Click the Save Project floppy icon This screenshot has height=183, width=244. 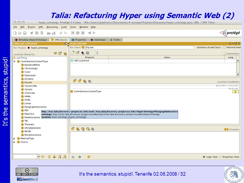[25, 33]
